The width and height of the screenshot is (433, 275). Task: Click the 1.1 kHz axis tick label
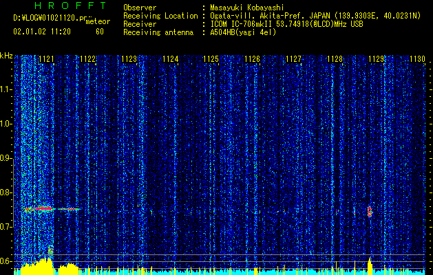[x=6, y=89]
